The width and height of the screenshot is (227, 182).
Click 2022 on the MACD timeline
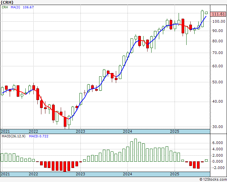click(x=33, y=174)
